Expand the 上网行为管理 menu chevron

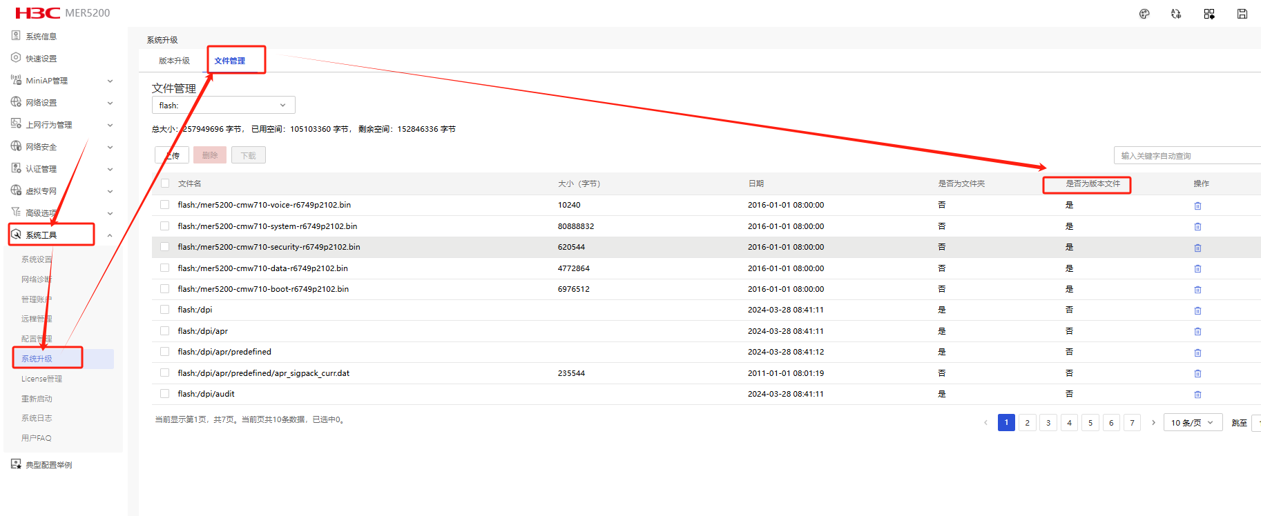[x=110, y=125]
